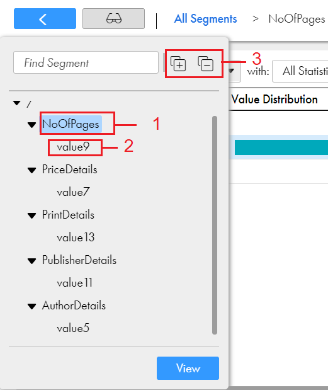Viewport: 328px width, 390px height.
Task: Select value7 under PriceDetails
Action: [73, 192]
